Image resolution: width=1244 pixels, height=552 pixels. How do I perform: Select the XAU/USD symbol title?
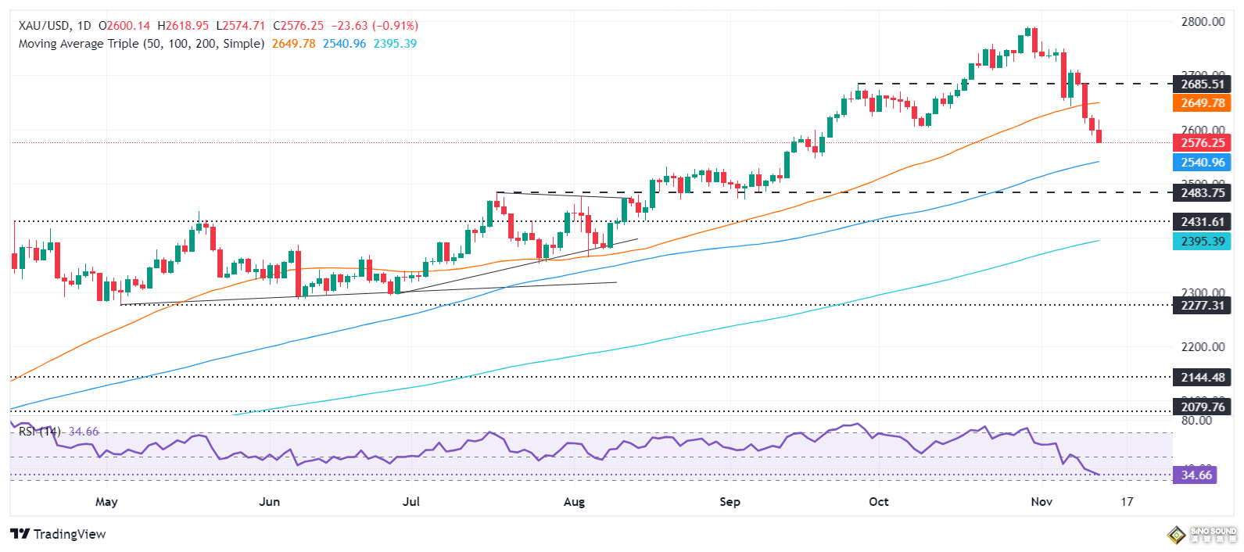[45, 26]
